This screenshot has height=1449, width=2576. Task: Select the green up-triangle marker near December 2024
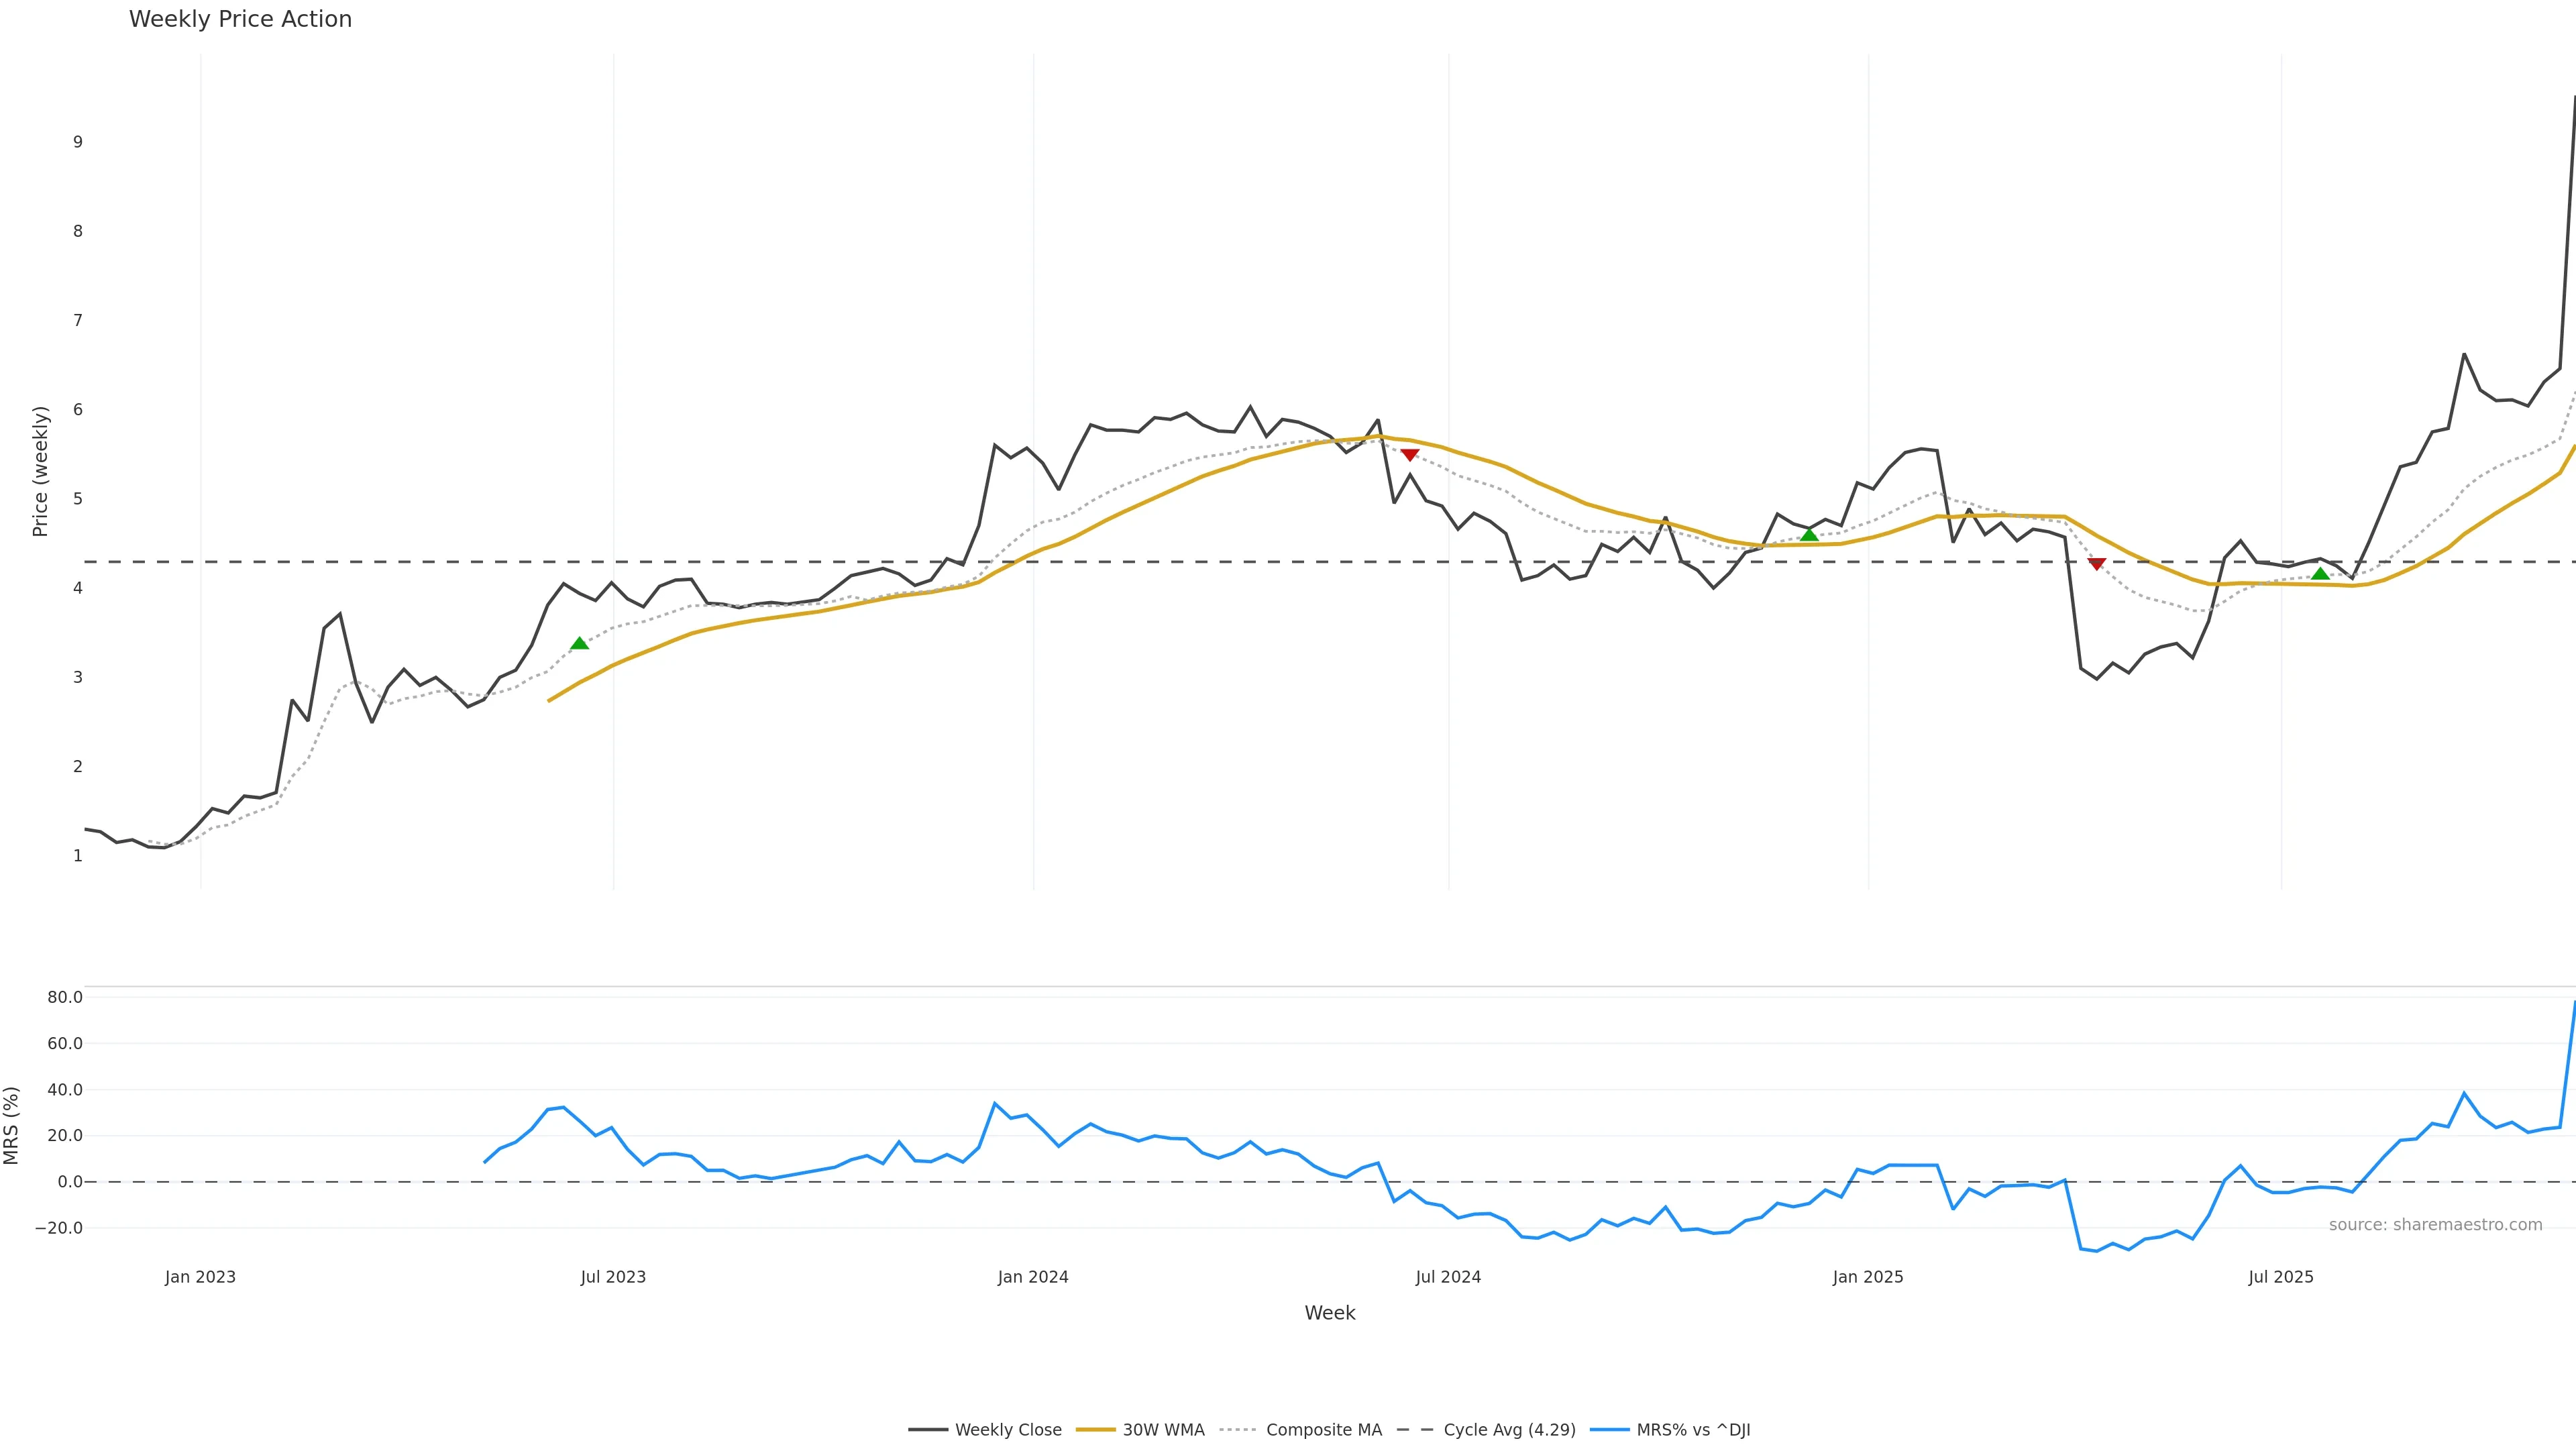click(x=1808, y=535)
